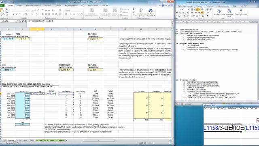Image resolution: width=259 pixels, height=146 pixels.
Task: Toggle Word's numbered list button
Action: click(198, 10)
